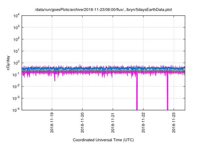Click the 10^4 y-axis label

click(17, 16)
